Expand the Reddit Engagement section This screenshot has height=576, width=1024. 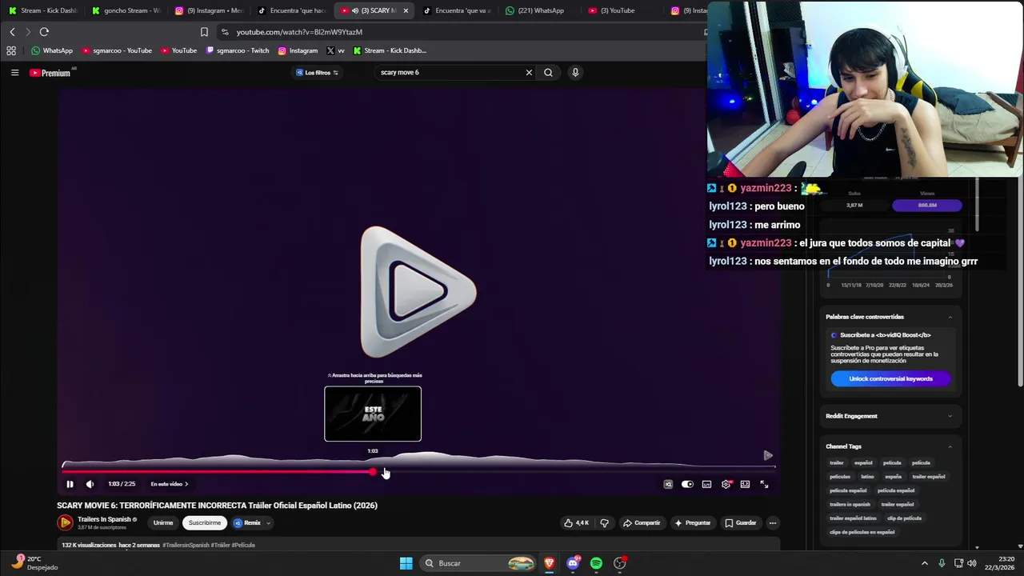pos(950,416)
